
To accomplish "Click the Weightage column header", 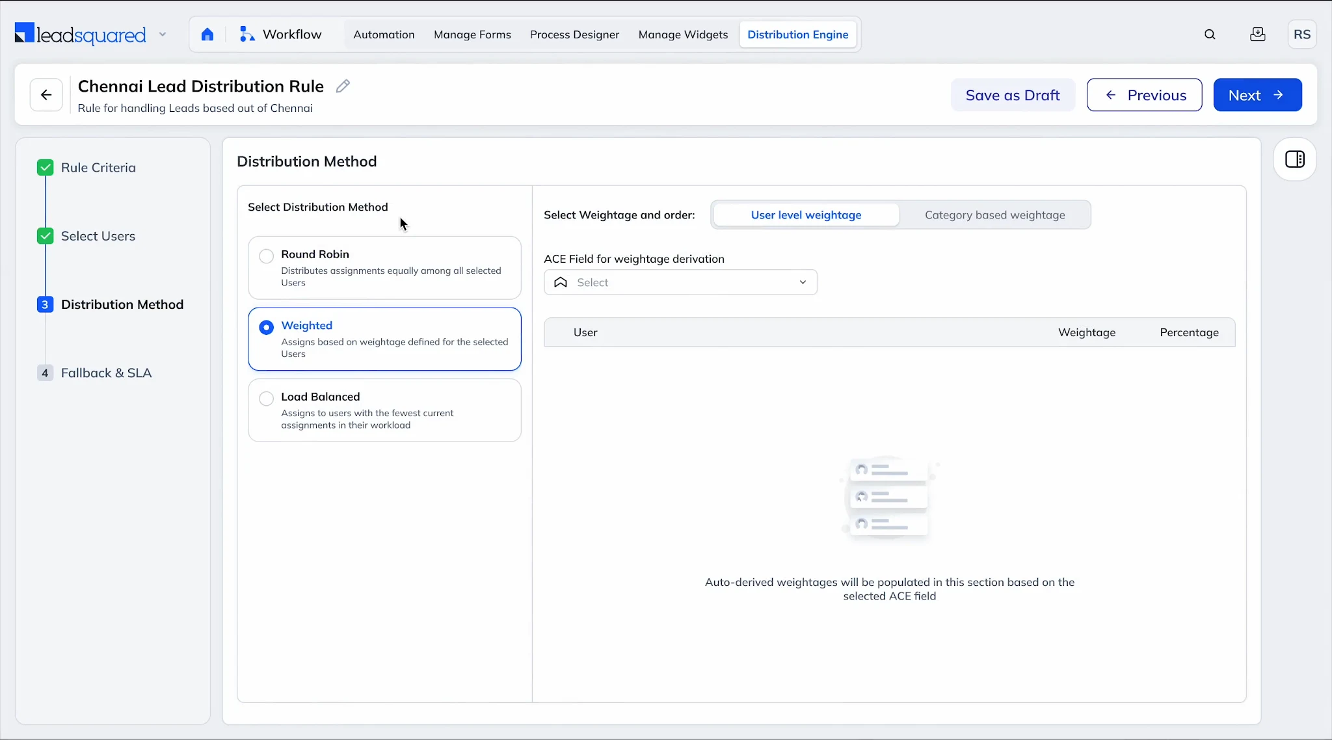I will 1087,332.
